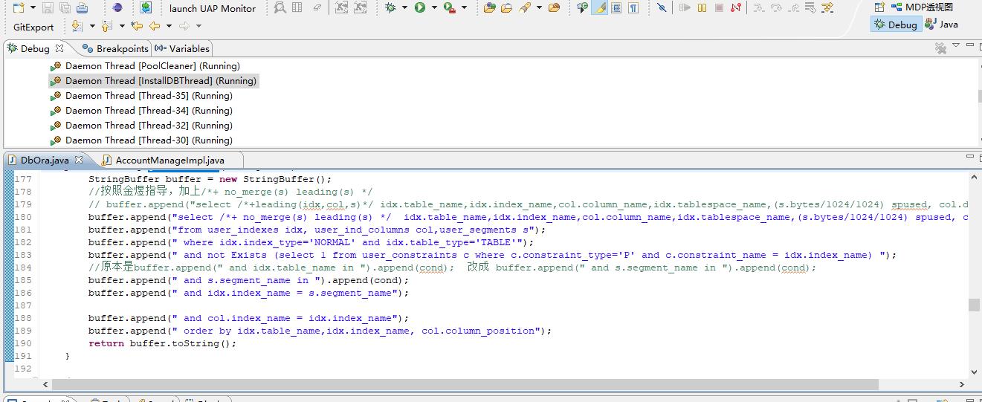The width and height of the screenshot is (982, 402).
Task: Click the Open Perspective icon
Action: tap(879, 7)
